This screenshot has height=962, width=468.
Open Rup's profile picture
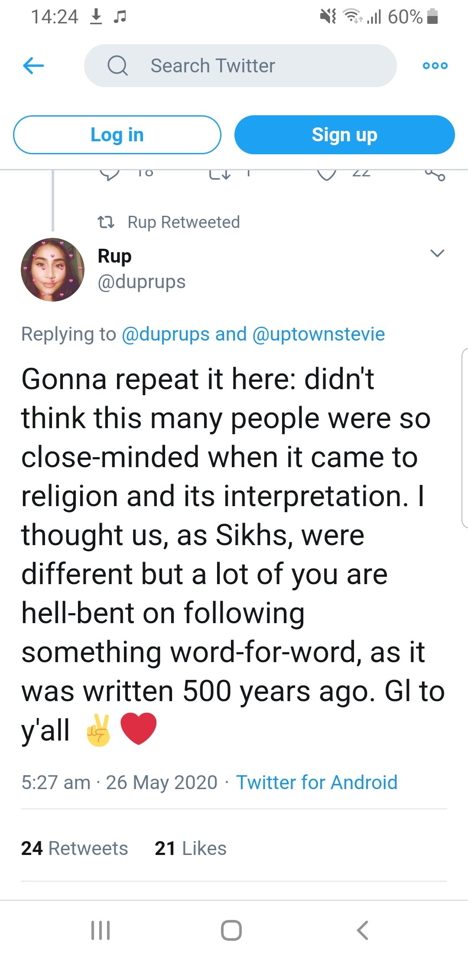[52, 270]
